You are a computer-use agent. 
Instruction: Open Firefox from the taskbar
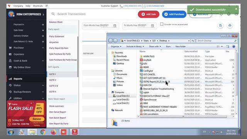click(53, 132)
